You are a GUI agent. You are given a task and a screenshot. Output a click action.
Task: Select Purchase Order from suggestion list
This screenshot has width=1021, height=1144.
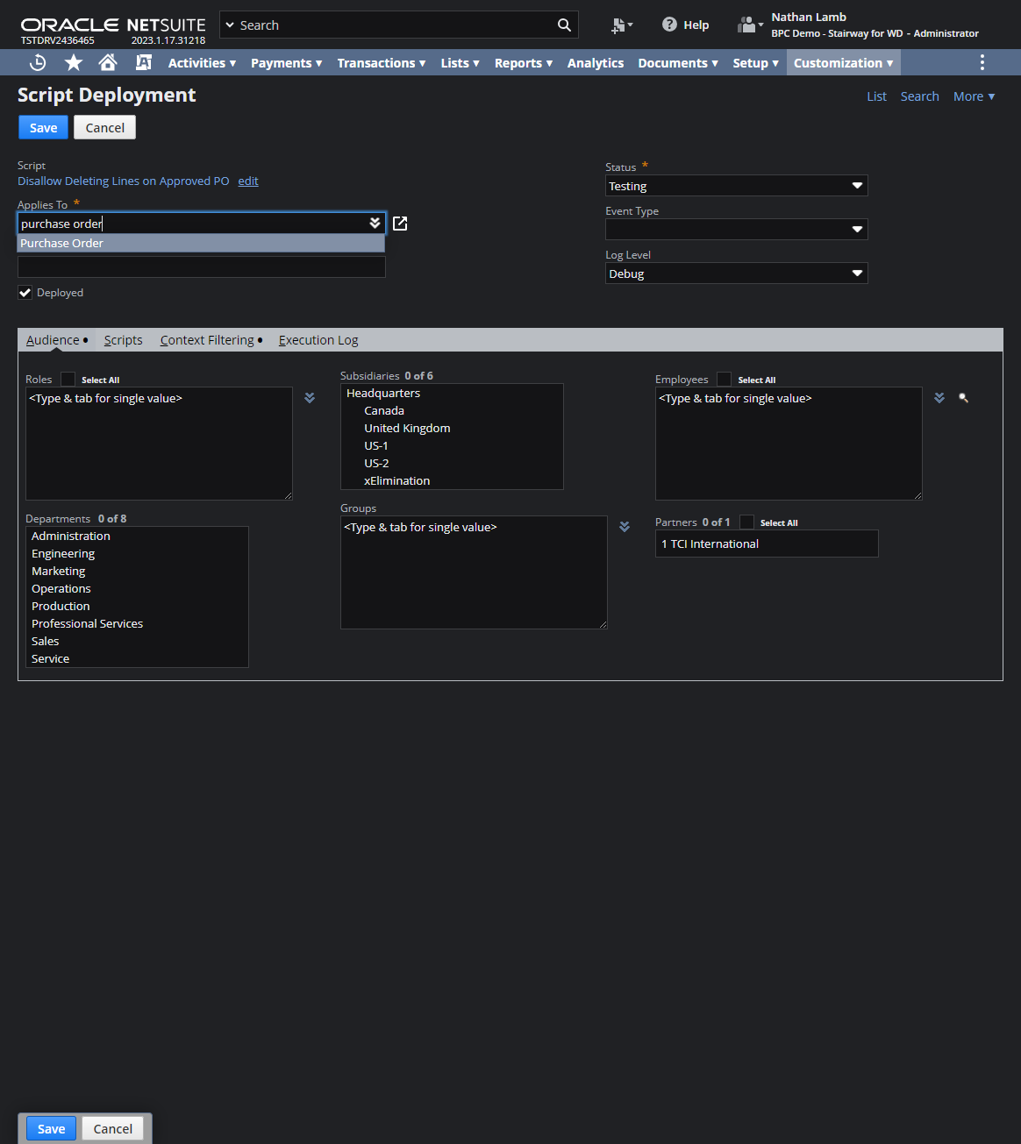tap(201, 243)
